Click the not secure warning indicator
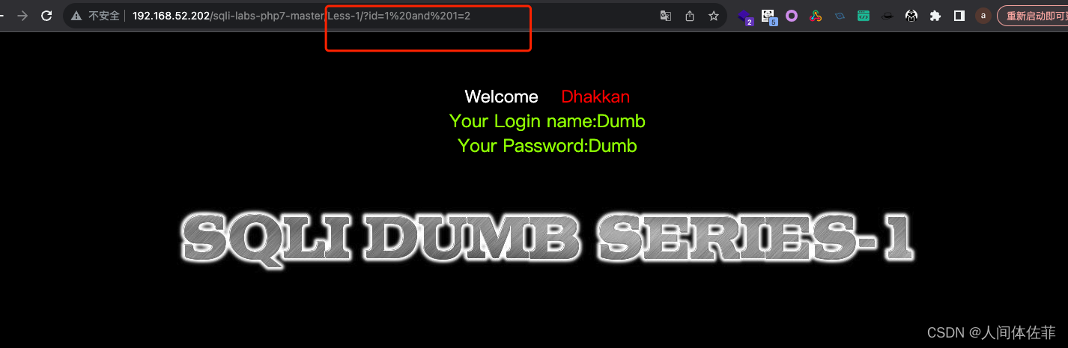Viewport: 1068px width, 348px height. 96,16
